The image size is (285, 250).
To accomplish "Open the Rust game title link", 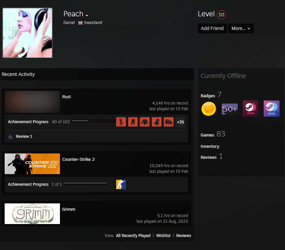I will tap(67, 97).
